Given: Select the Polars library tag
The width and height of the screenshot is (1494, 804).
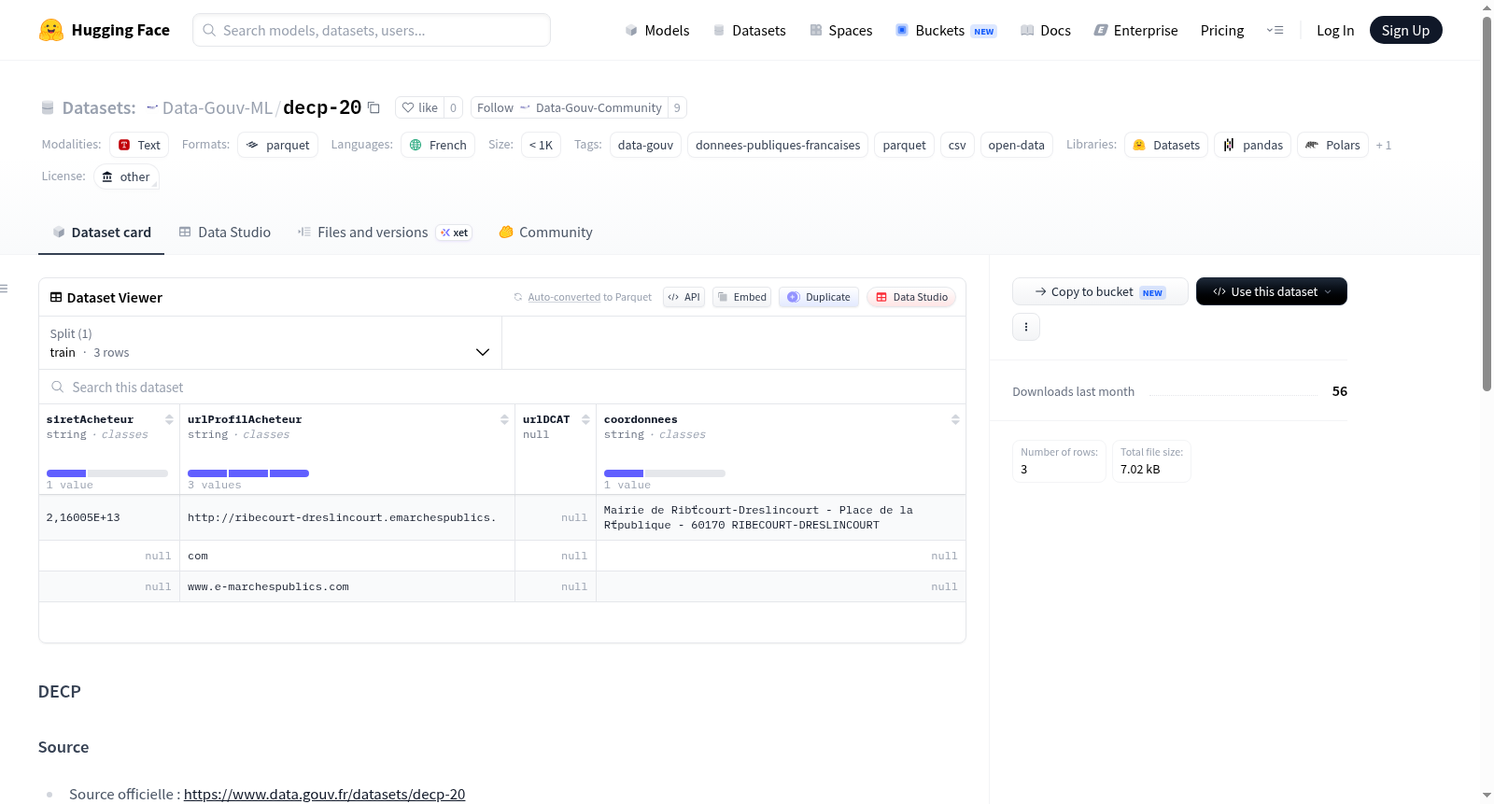Looking at the screenshot, I should 1332,145.
